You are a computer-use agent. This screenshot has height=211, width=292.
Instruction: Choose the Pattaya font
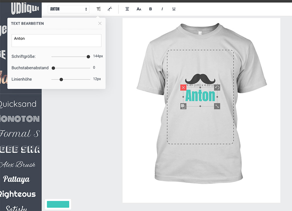pos(16,179)
